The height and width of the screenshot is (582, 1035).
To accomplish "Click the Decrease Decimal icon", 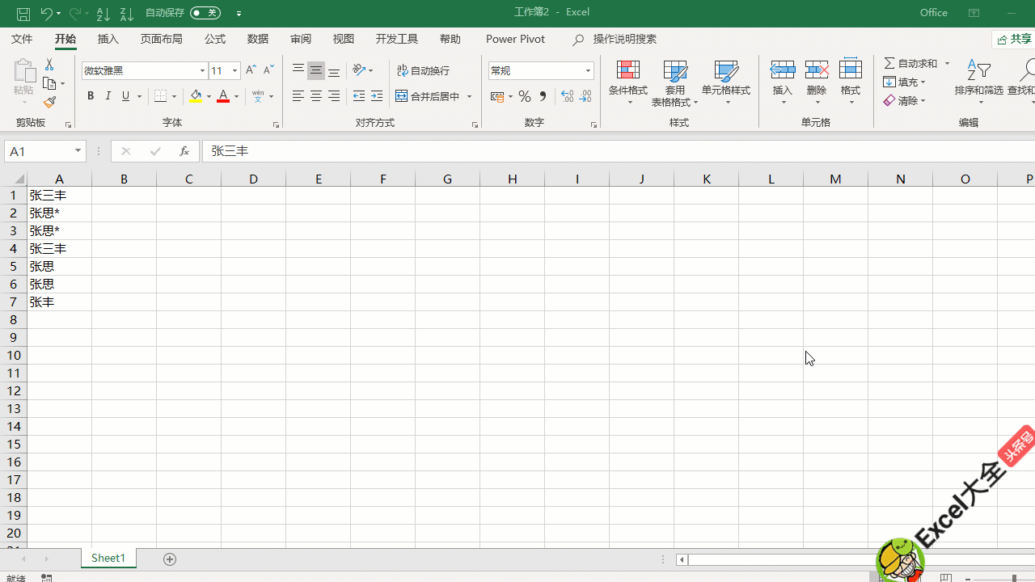I will 585,96.
